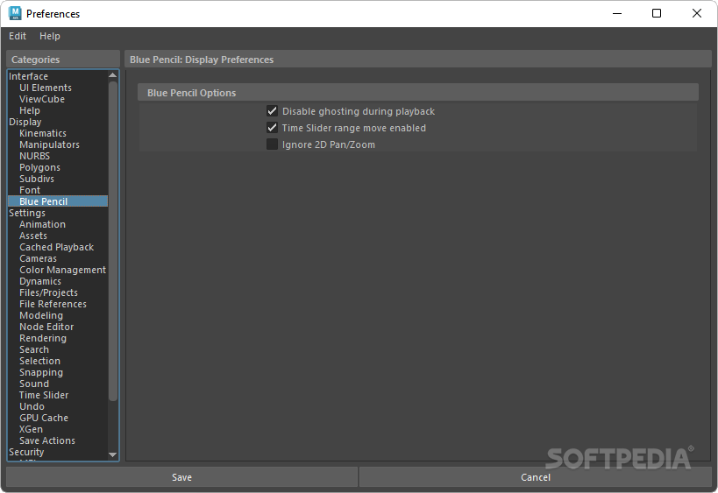Screen dimensions: 718x493
Task: Collapse the Blue Pencil Options section header
Action: pyautogui.click(x=417, y=92)
